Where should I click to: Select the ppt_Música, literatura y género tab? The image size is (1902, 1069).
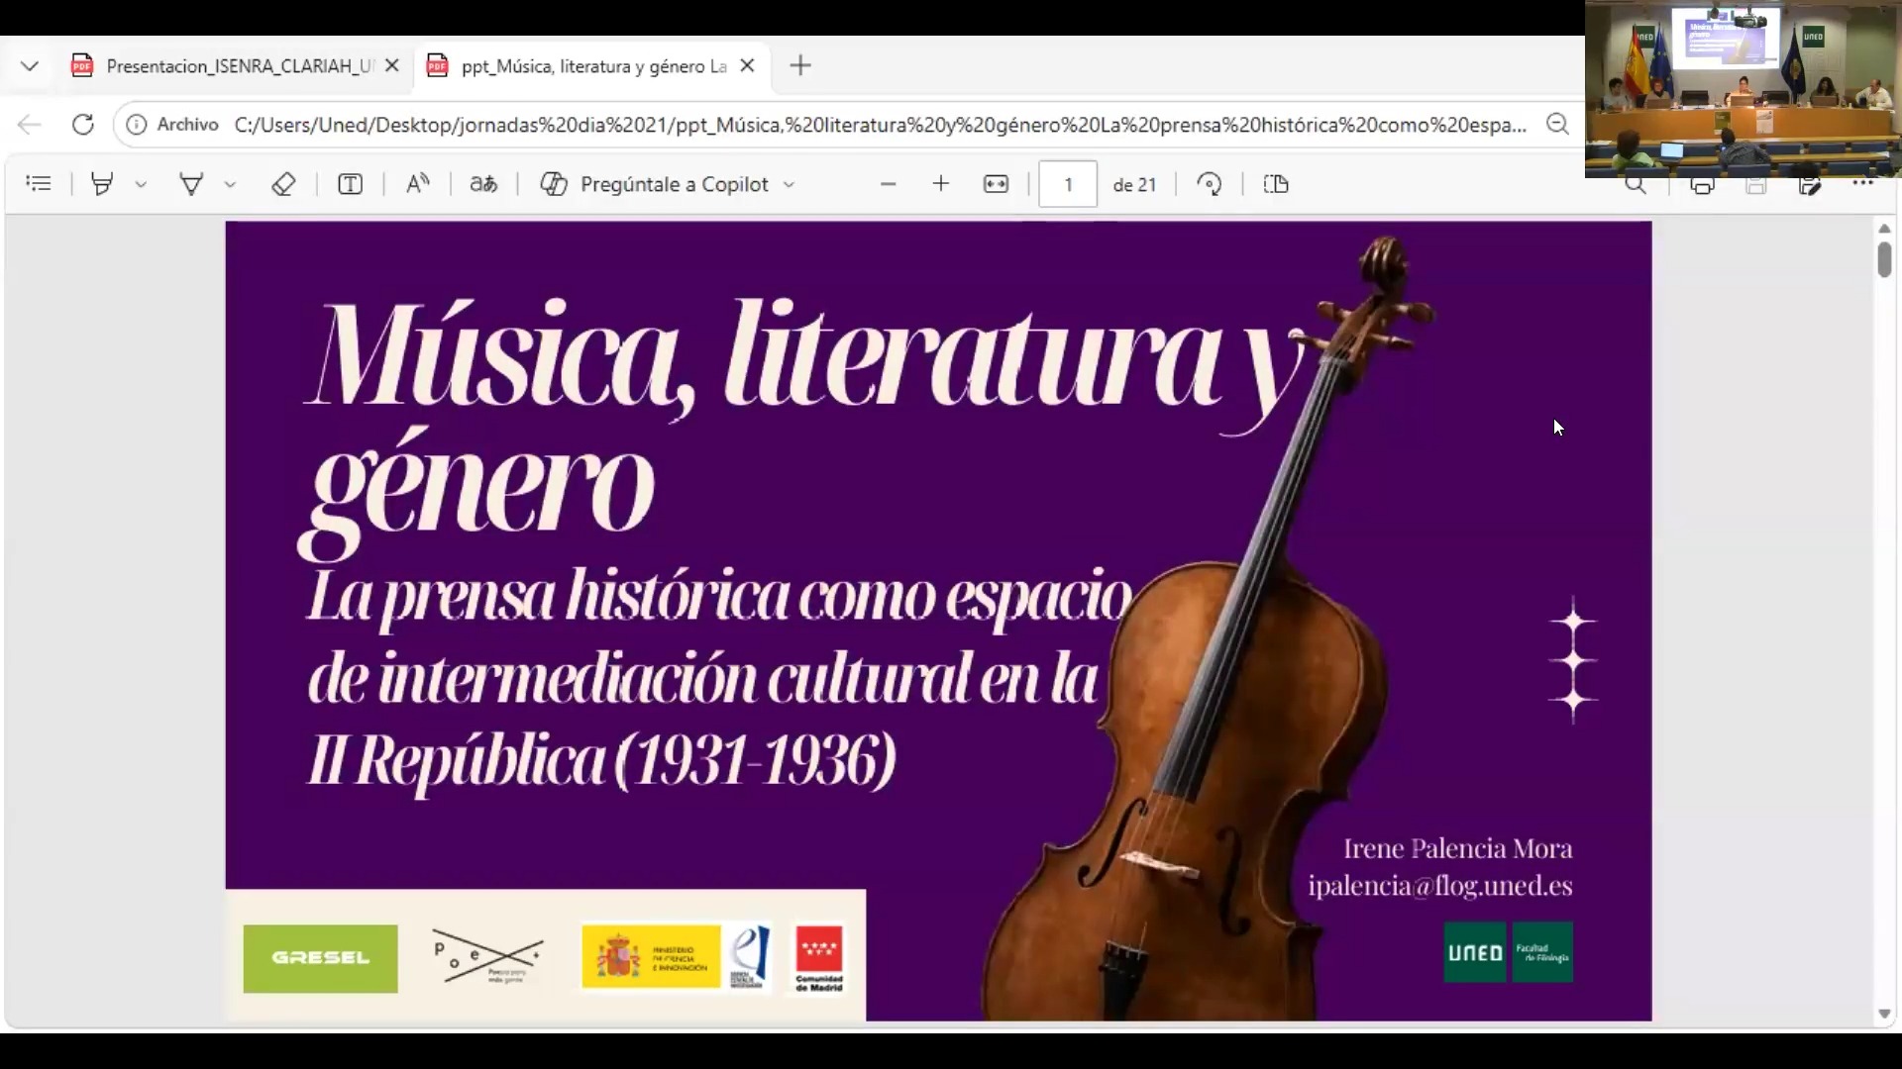click(x=594, y=66)
